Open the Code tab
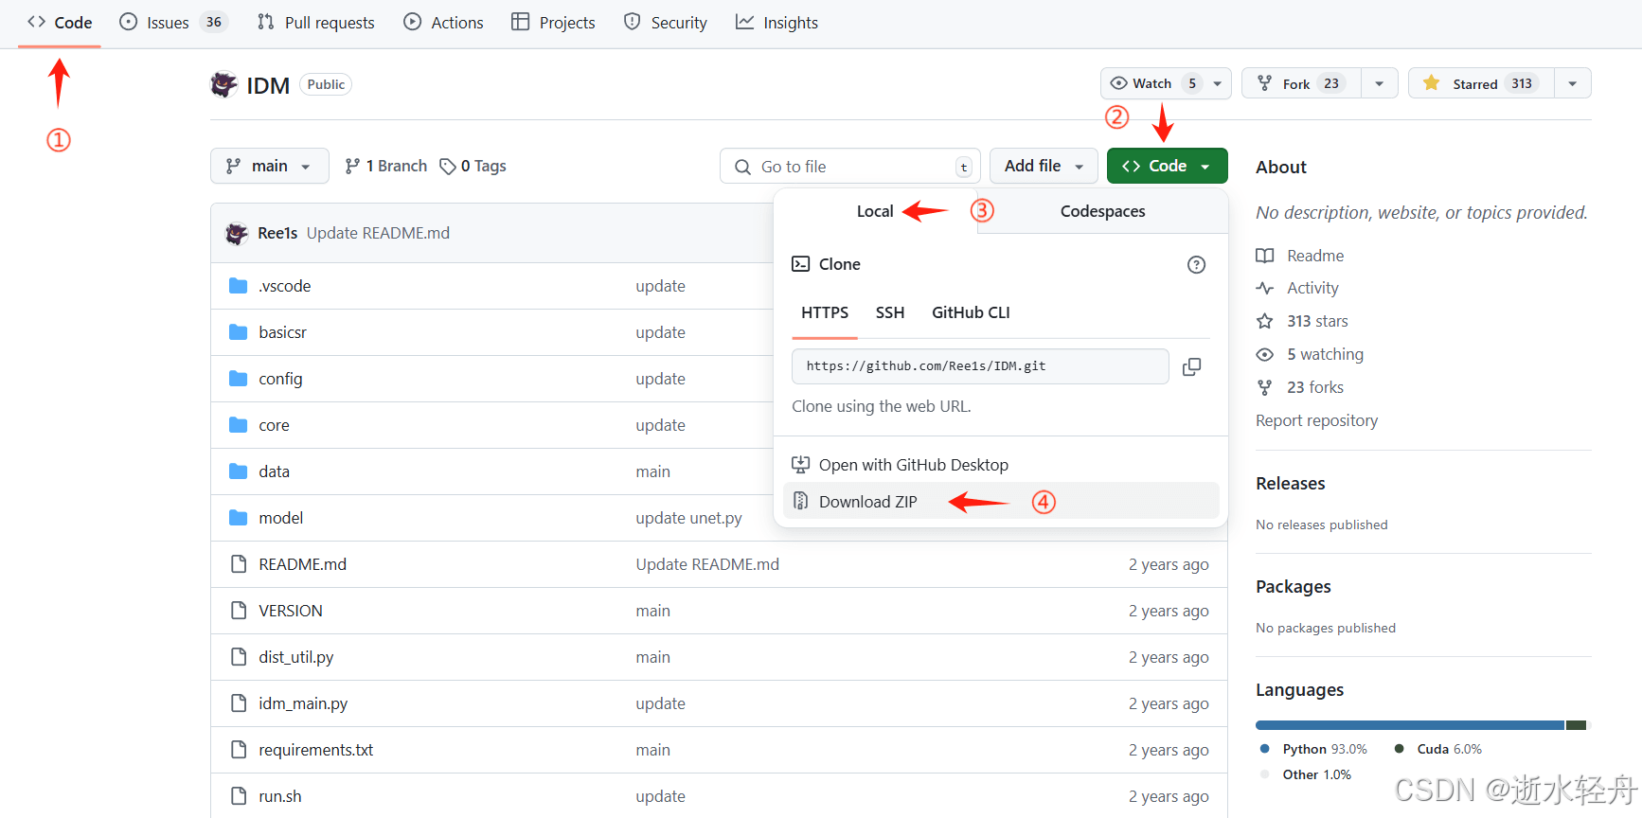 point(60,23)
